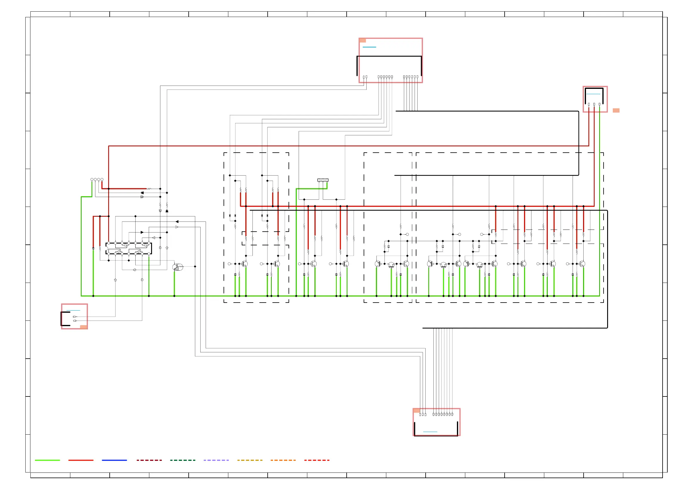Viewport: 676px width, 502px height.
Task: Click the solid blue legend line
Action: point(114,460)
